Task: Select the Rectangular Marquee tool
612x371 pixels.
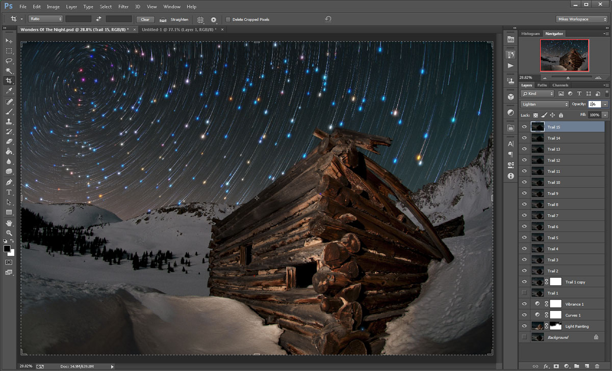Action: click(x=9, y=51)
